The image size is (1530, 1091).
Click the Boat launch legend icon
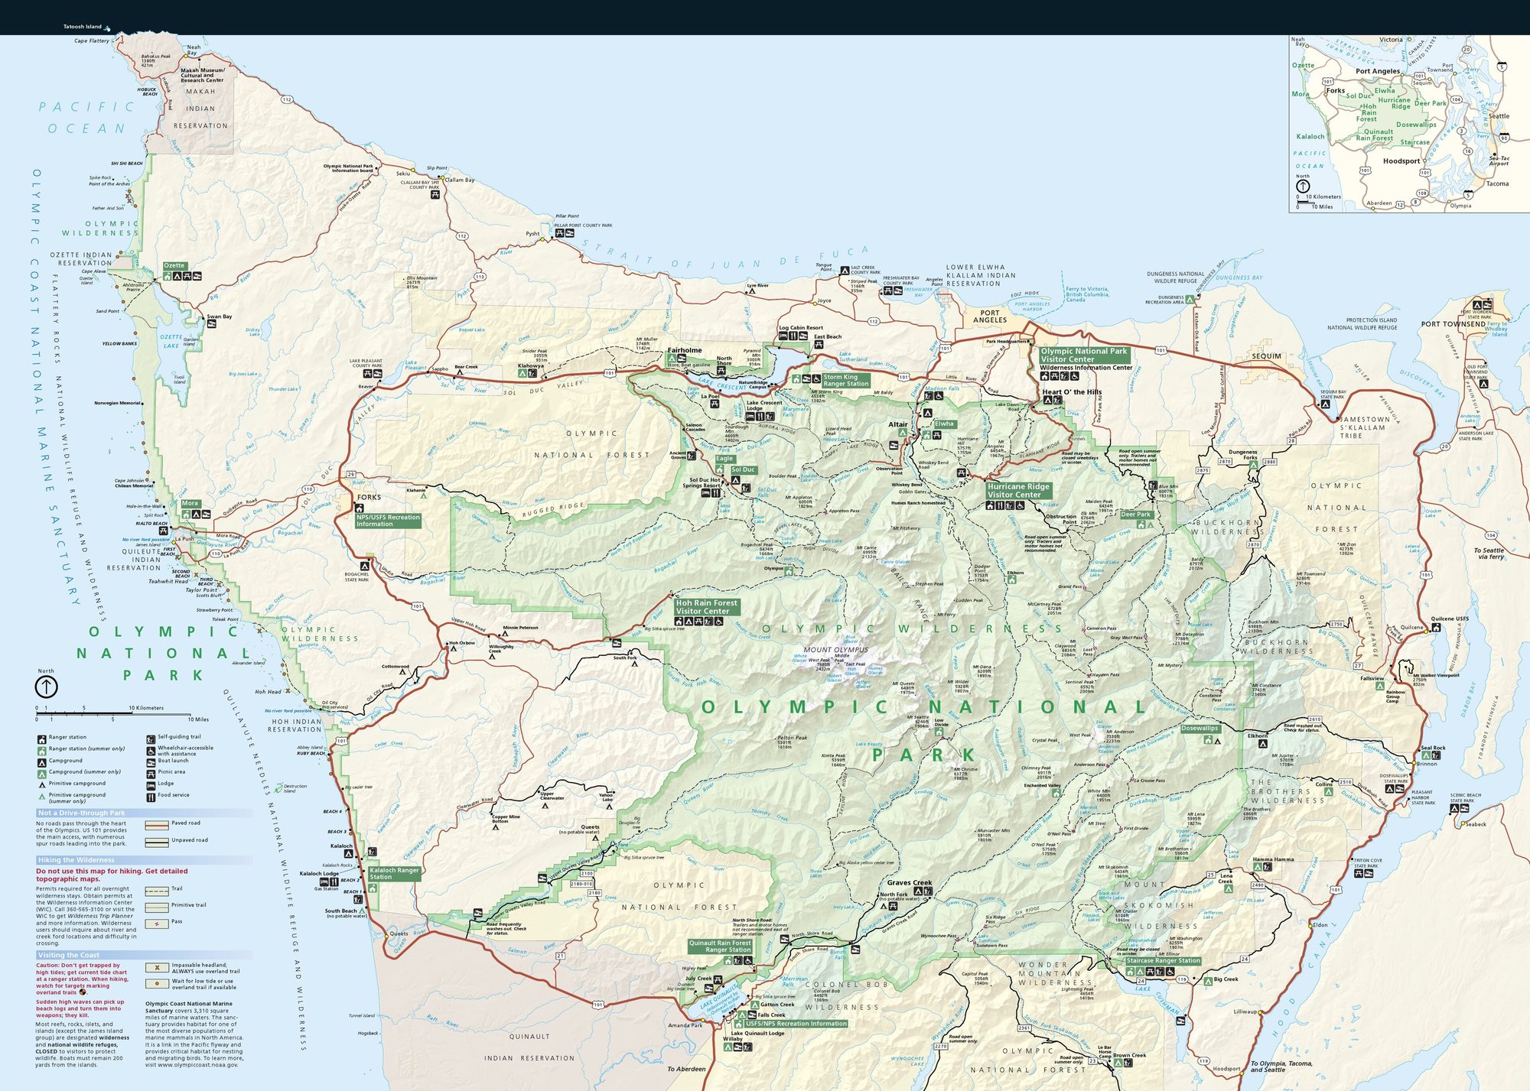click(151, 761)
